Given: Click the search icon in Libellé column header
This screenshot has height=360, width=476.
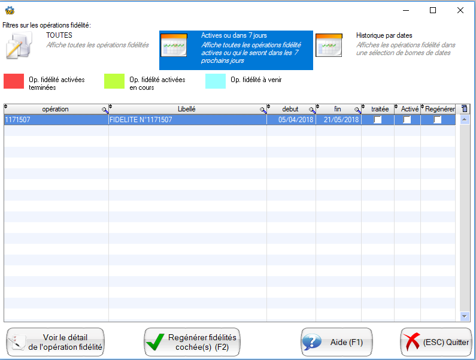Looking at the screenshot, I should (263, 110).
